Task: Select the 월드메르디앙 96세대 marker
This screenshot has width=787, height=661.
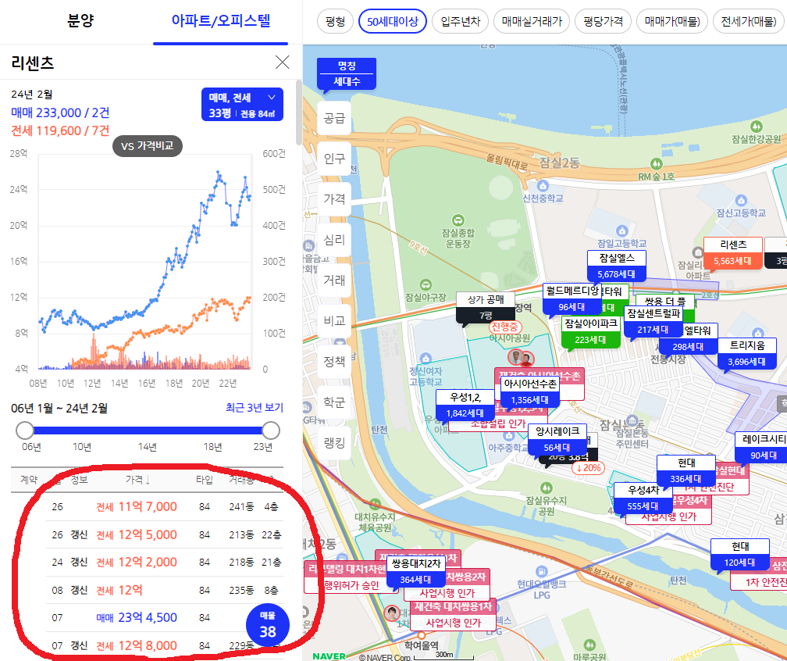Action: click(572, 298)
